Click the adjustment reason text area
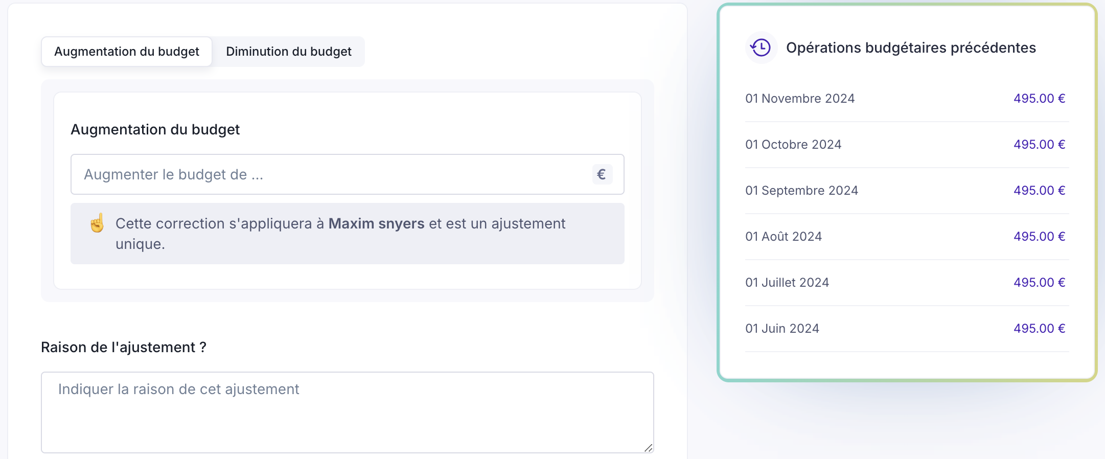 pyautogui.click(x=347, y=412)
